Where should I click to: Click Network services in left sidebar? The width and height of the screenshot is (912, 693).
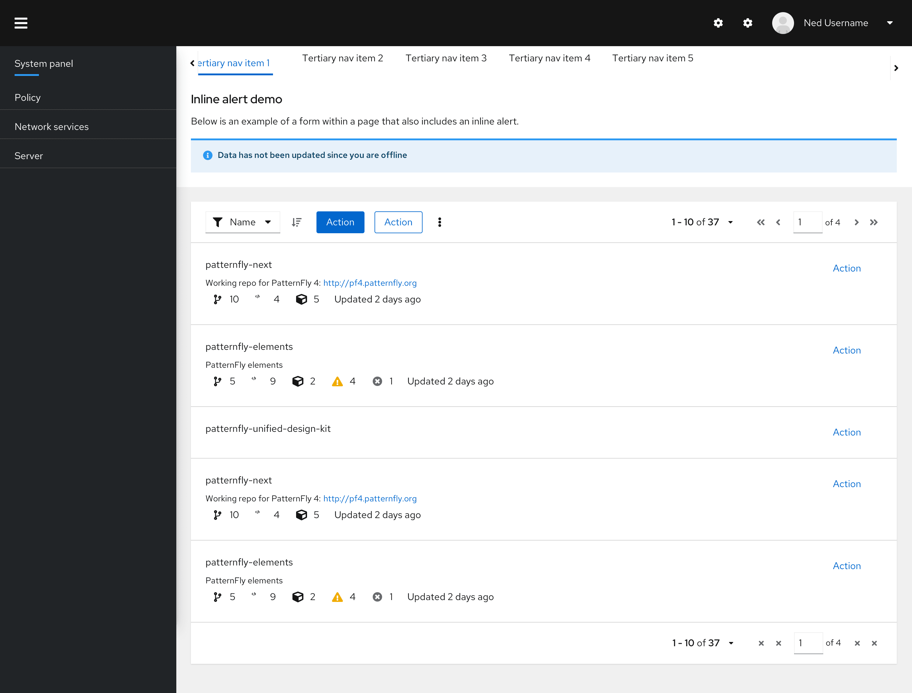click(x=51, y=127)
